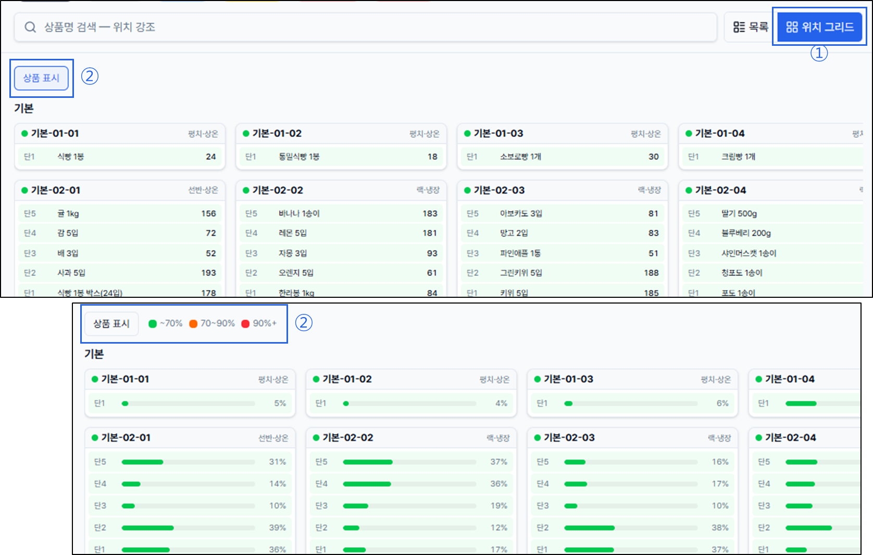Image resolution: width=873 pixels, height=555 pixels.
Task: Select the 오렌지 5입 row
Action: (x=341, y=273)
